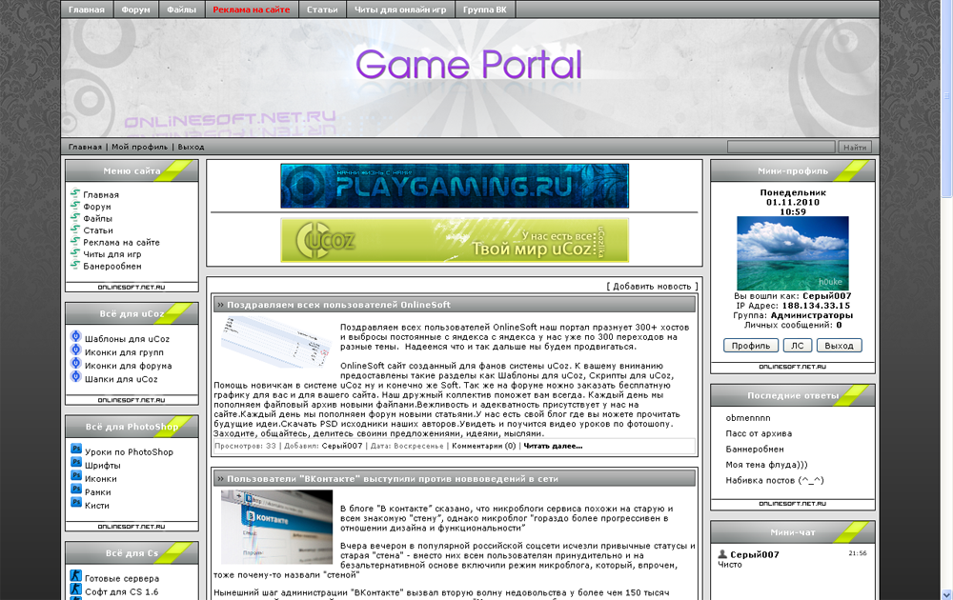
Task: Click the user icon beside Серый007 in mini-chat
Action: [x=722, y=554]
